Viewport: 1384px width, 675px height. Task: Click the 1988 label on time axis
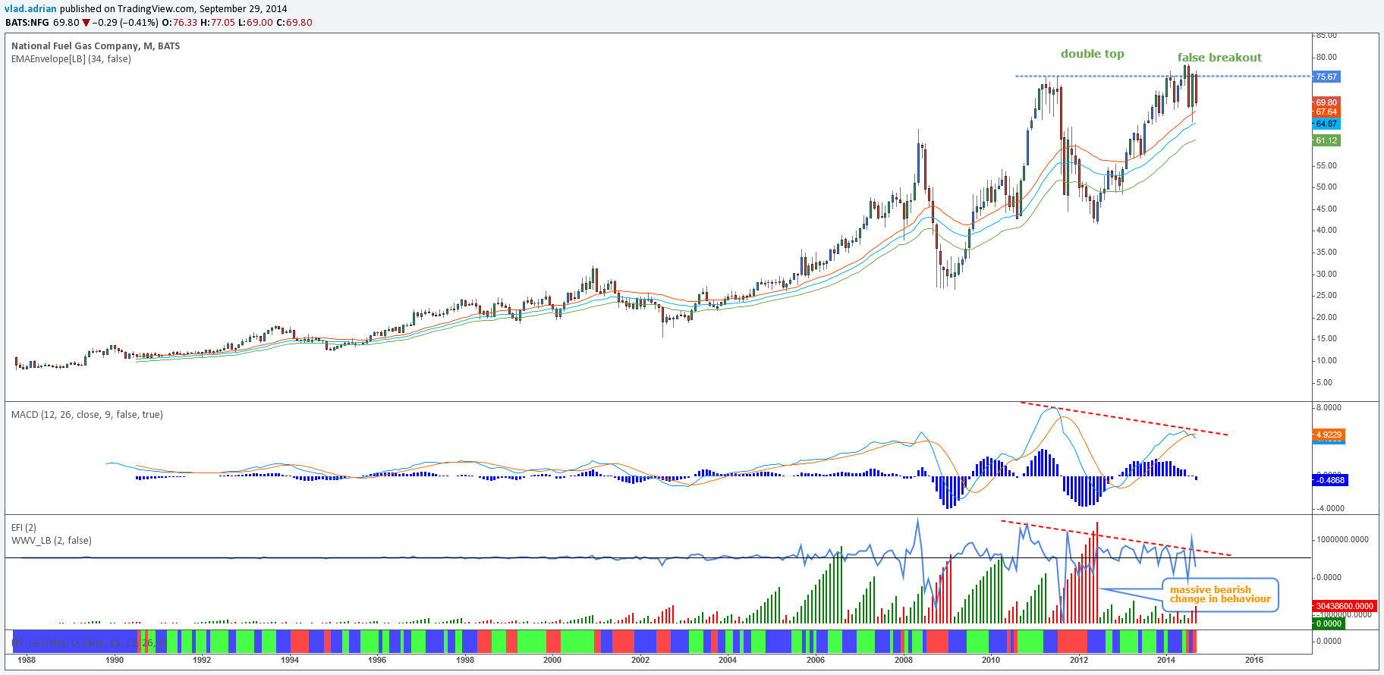27,659
